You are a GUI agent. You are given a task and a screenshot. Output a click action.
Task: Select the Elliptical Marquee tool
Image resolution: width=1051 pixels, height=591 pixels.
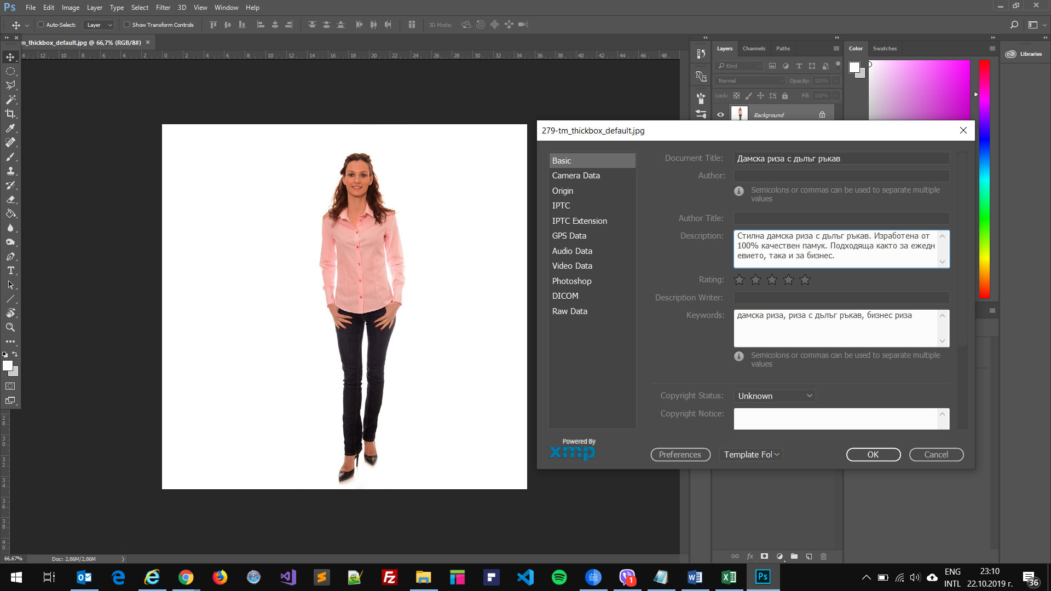click(10, 71)
